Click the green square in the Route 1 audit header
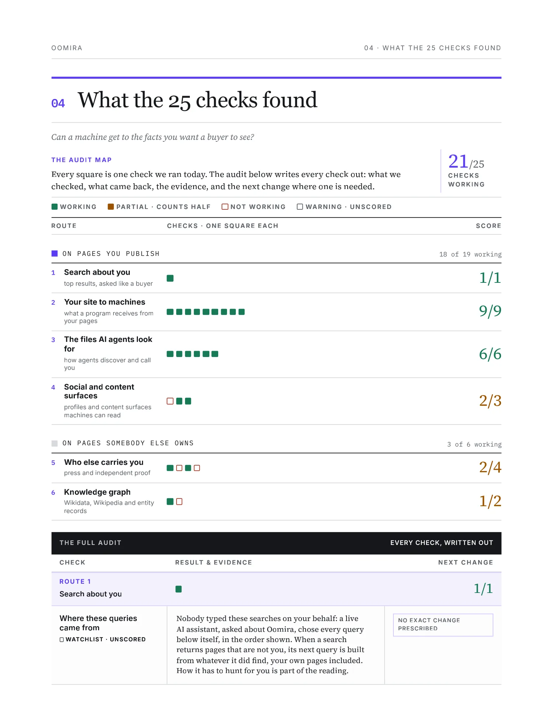553x717 pixels. tap(178, 589)
